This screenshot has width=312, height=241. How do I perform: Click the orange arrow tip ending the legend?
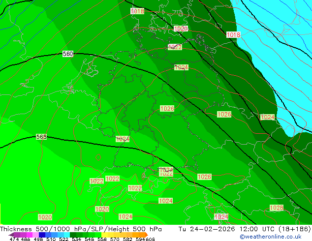coord(147,235)
